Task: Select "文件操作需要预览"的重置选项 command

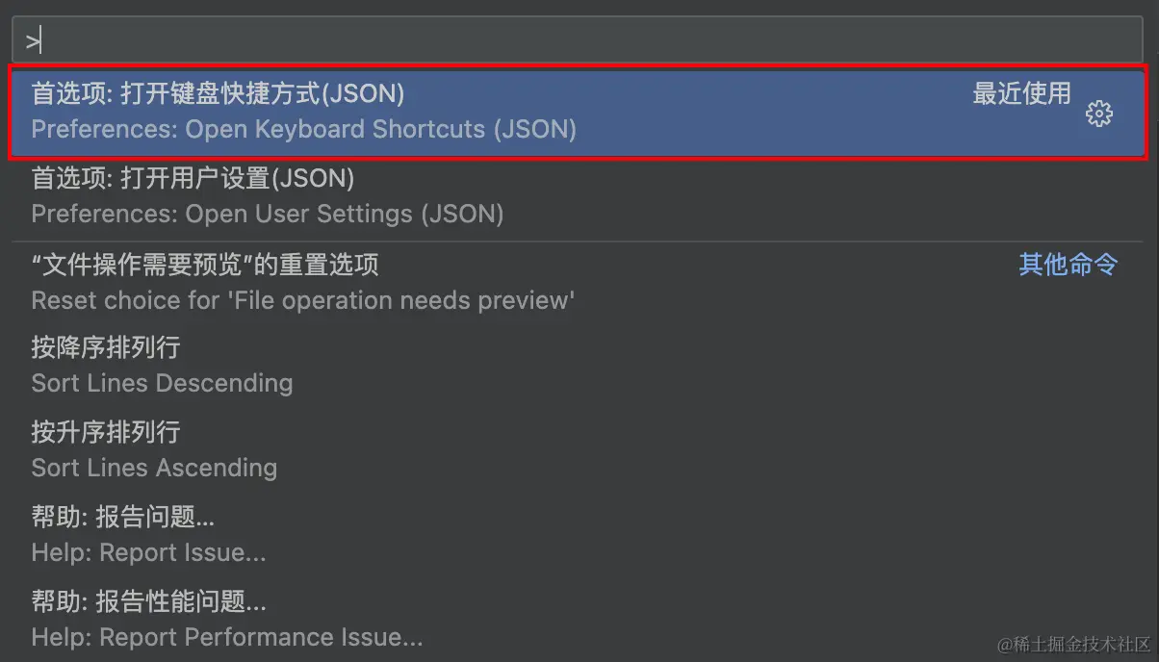Action: (205, 265)
